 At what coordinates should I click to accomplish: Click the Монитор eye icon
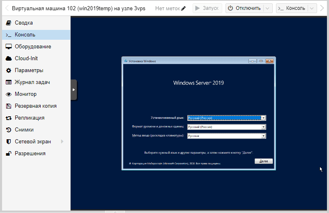click(x=9, y=94)
